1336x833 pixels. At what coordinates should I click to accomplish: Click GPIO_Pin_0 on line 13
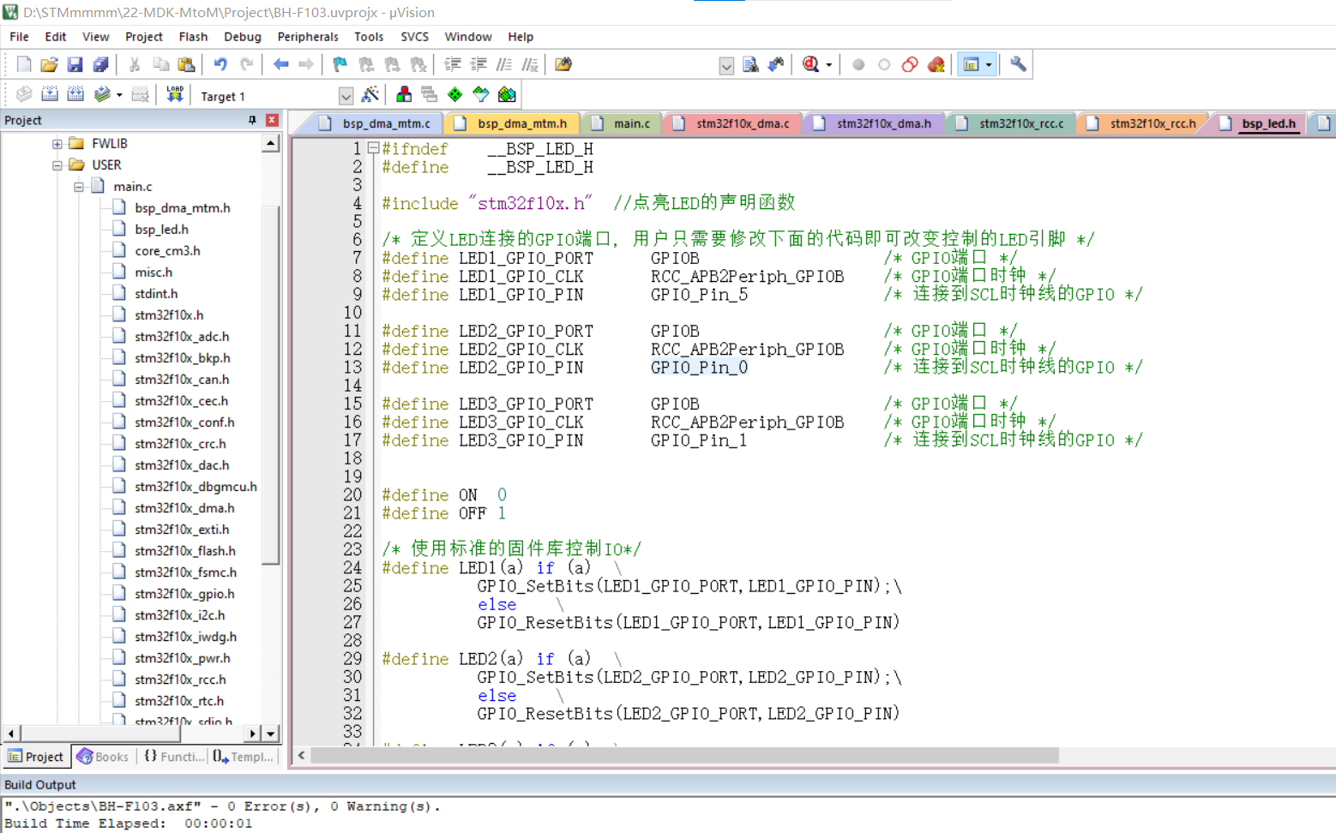click(699, 368)
